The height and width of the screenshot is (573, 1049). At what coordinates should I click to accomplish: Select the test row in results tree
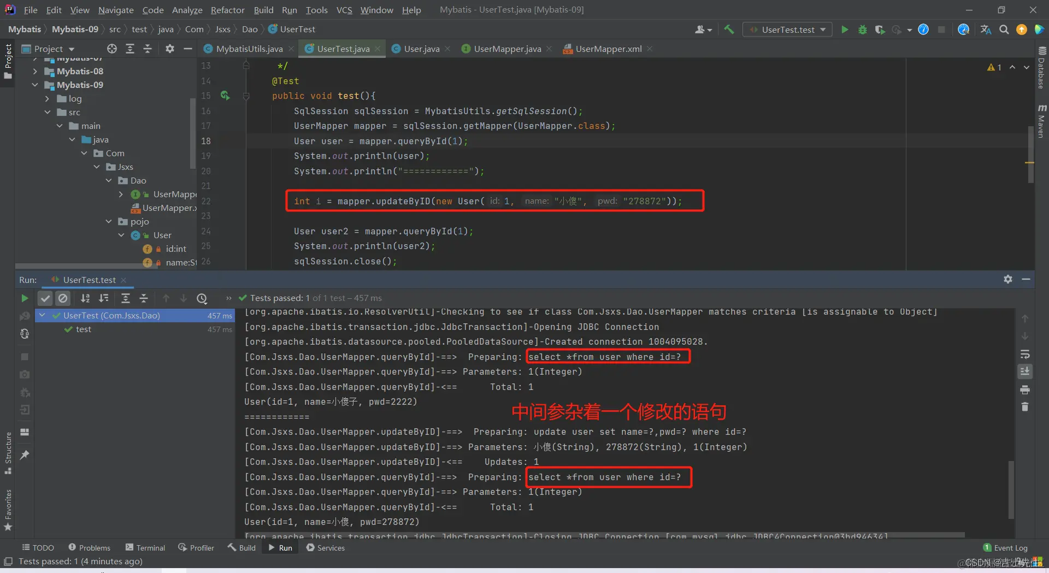tap(134, 329)
